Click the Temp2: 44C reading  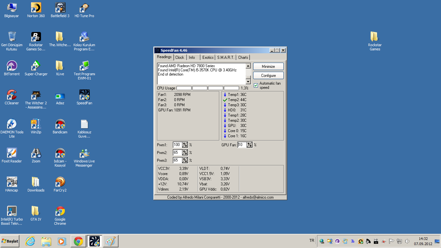(235, 100)
